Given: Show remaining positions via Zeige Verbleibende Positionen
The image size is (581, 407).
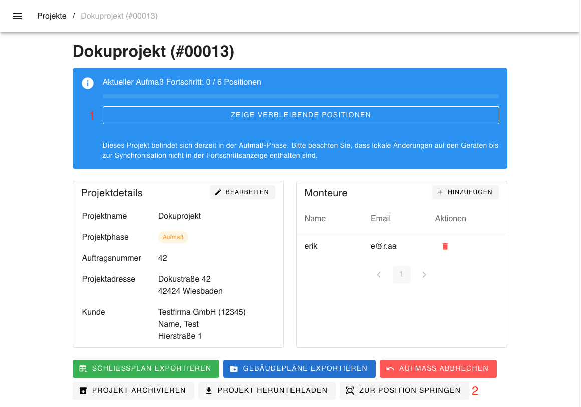Looking at the screenshot, I should [301, 115].
